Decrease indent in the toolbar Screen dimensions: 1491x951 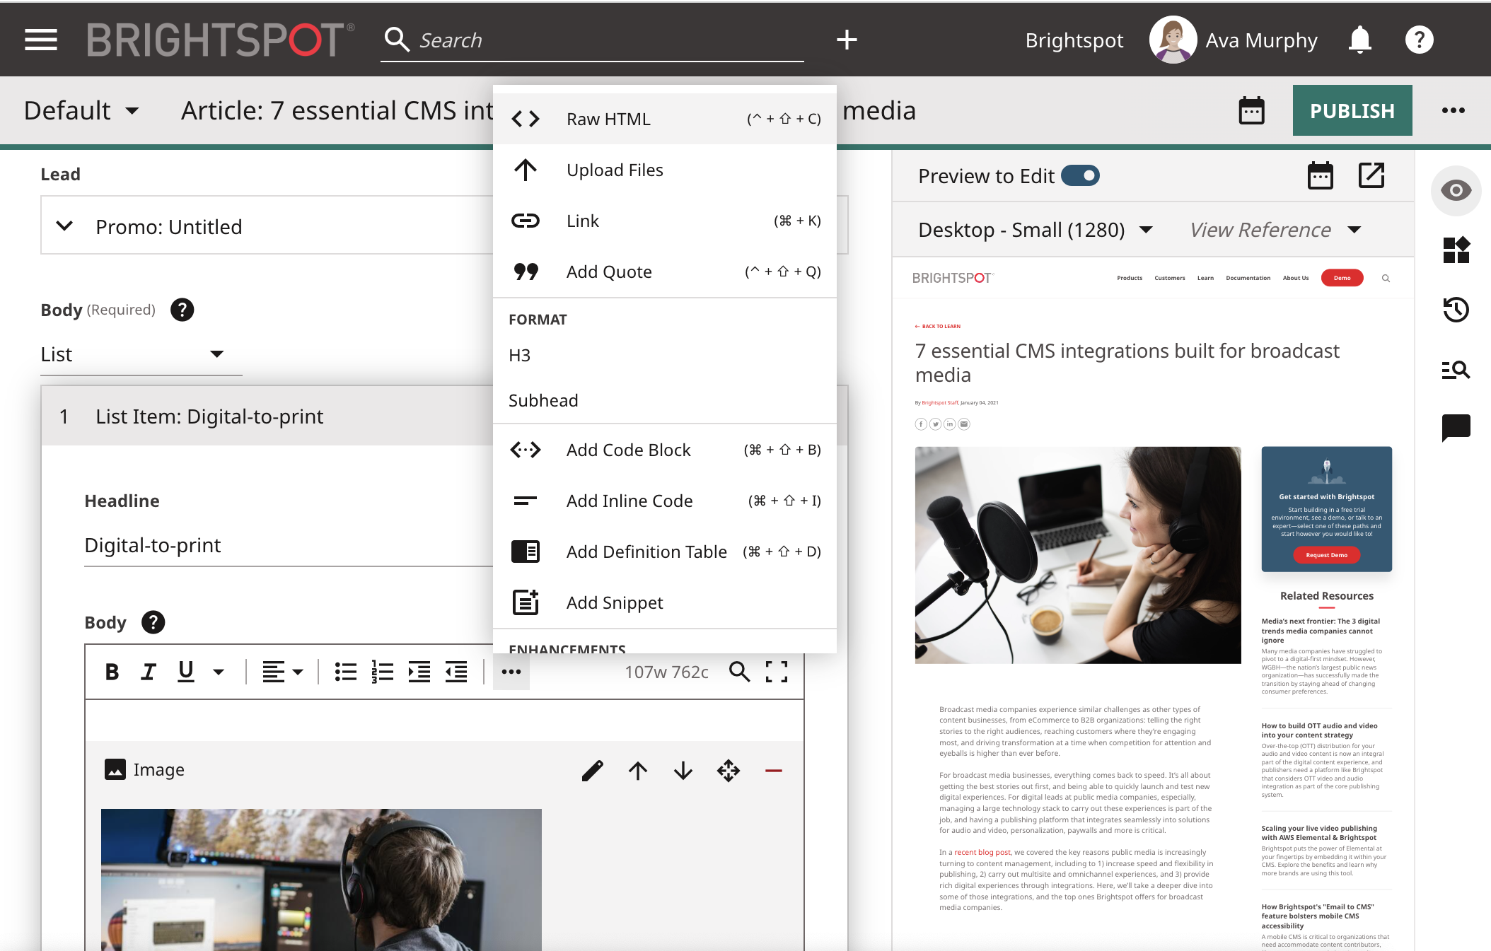[456, 672]
